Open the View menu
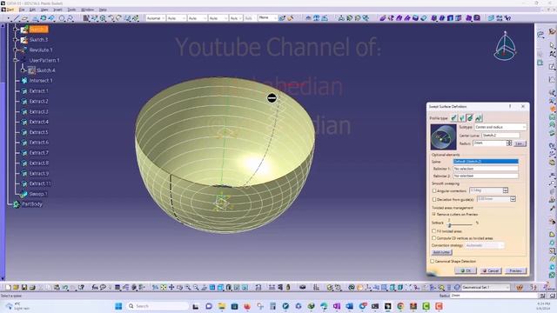 click(x=44, y=10)
